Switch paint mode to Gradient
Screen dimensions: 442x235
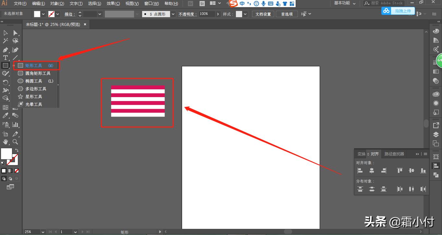tap(10, 171)
